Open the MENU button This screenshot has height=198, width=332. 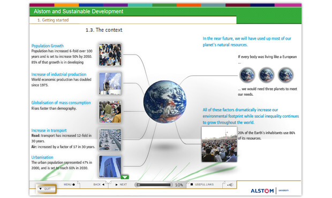click(x=69, y=185)
